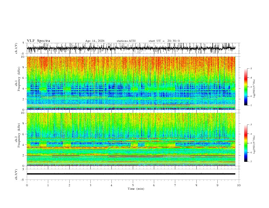Click the date "Apr. 14, 2026"

95,41
